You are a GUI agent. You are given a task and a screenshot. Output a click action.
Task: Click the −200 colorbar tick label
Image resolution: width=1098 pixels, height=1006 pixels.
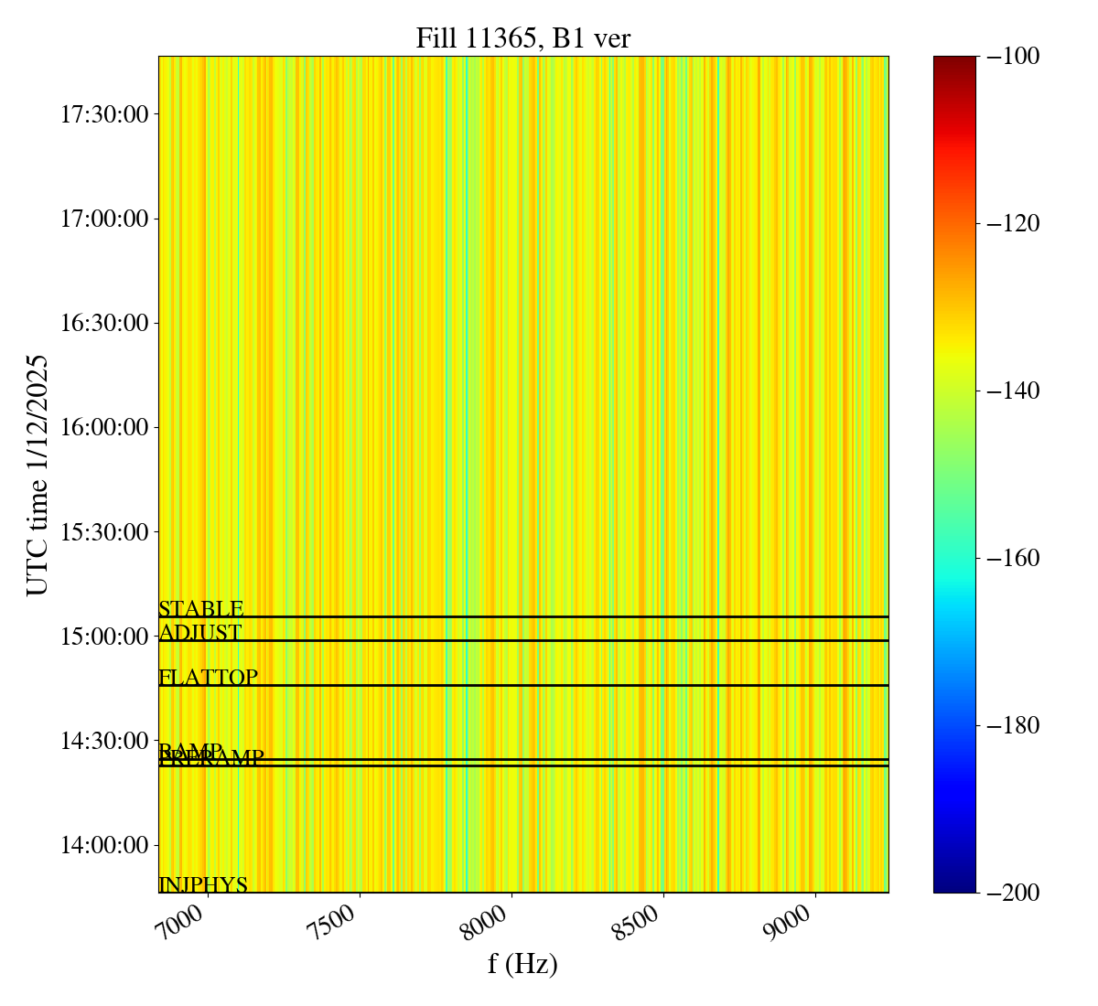coord(1014,893)
